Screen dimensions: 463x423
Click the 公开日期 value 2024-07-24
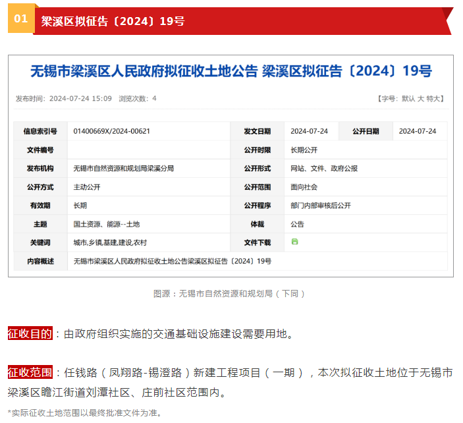[x=418, y=131]
